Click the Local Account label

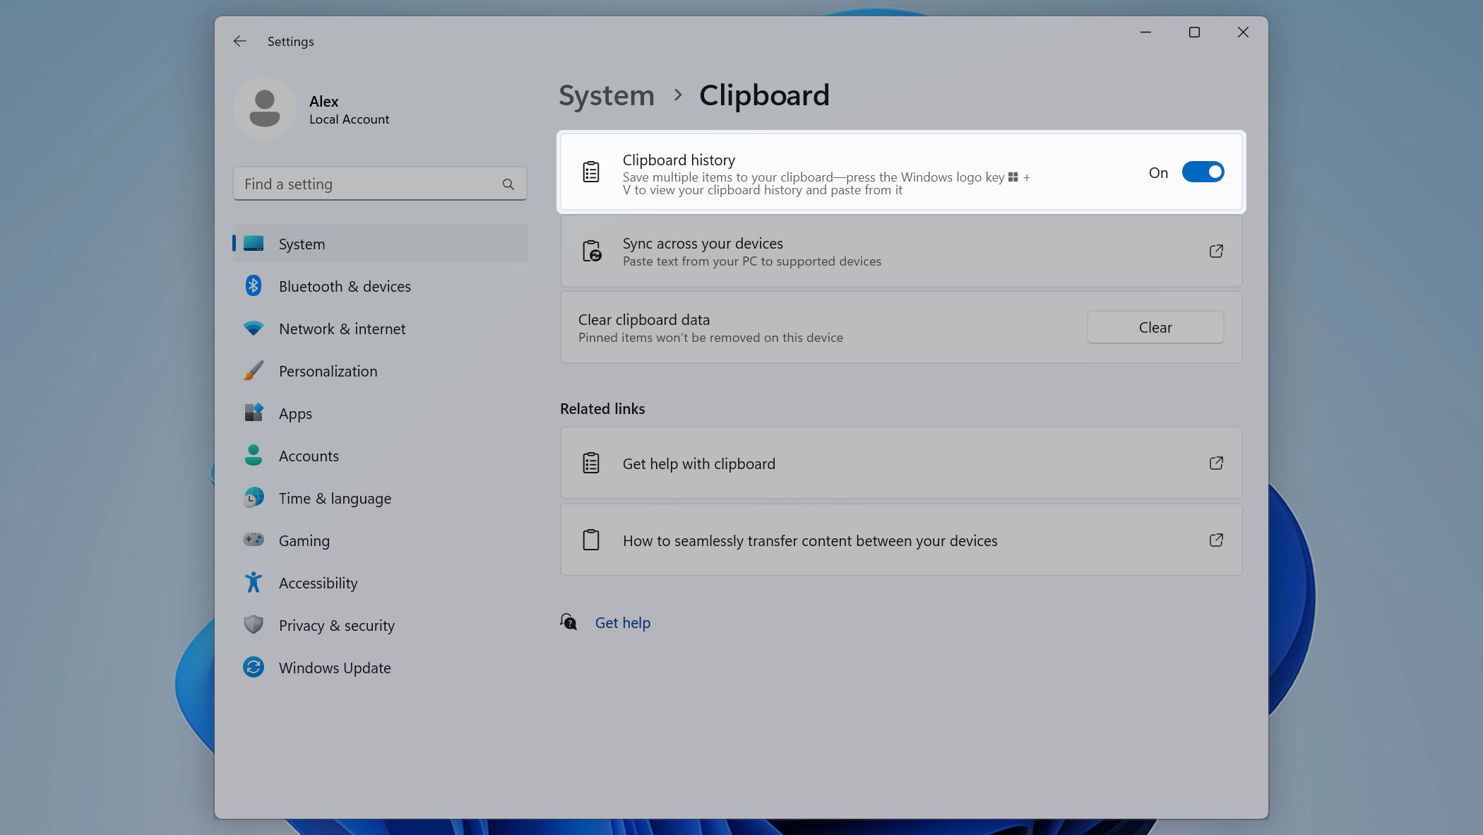click(x=349, y=119)
